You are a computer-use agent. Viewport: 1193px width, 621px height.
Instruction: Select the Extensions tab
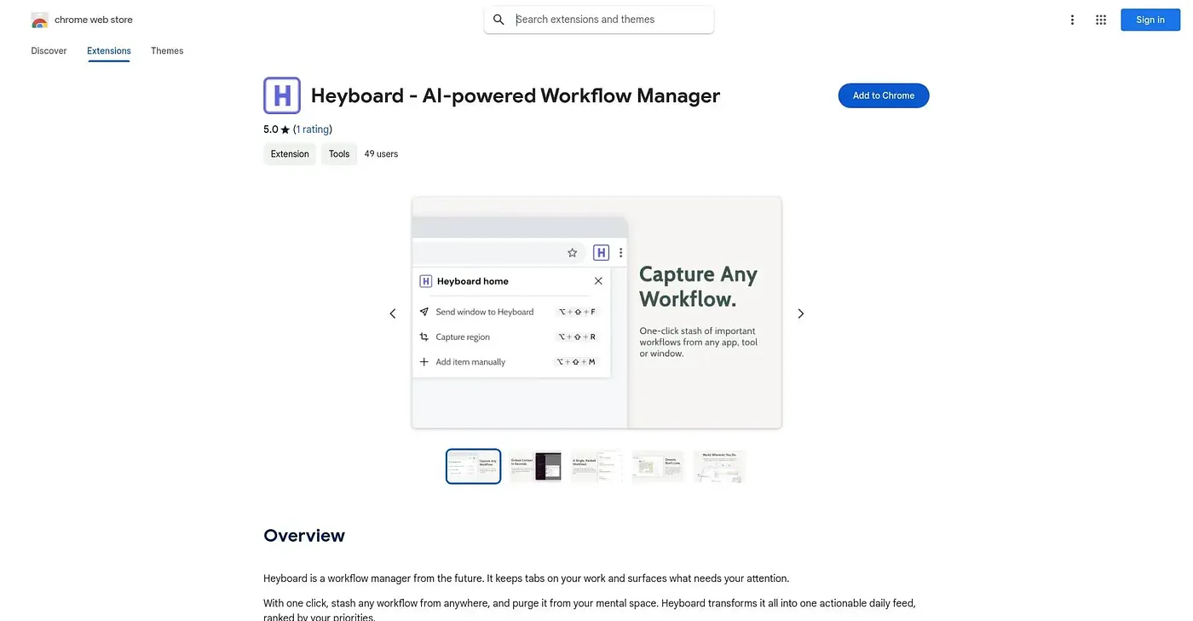point(109,51)
